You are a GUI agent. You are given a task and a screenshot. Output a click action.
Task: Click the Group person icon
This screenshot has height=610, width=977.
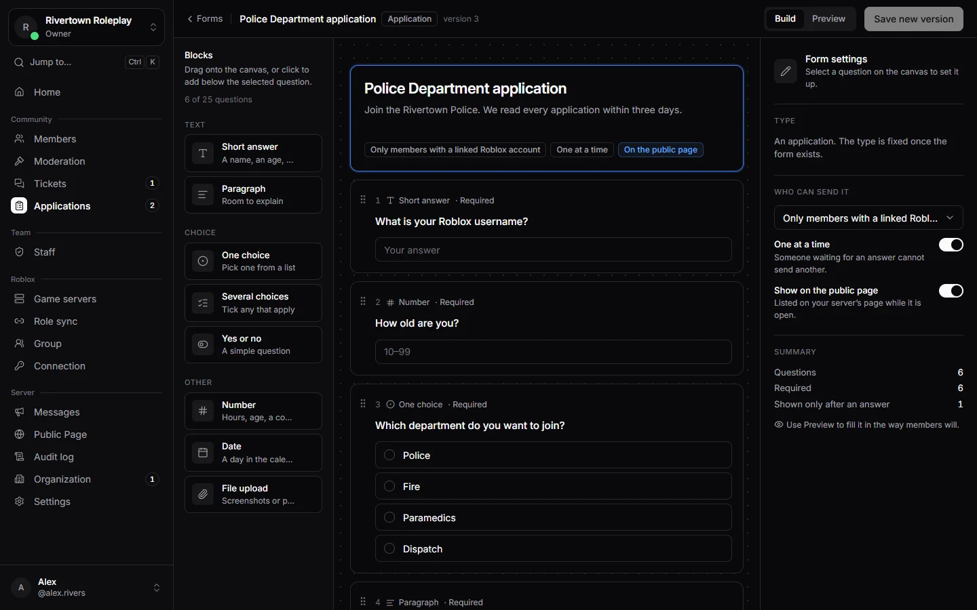[x=20, y=344]
